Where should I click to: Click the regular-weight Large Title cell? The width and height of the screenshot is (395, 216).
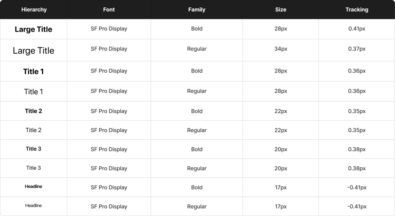click(x=34, y=51)
